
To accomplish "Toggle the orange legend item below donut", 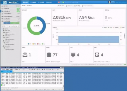I will (34, 44).
